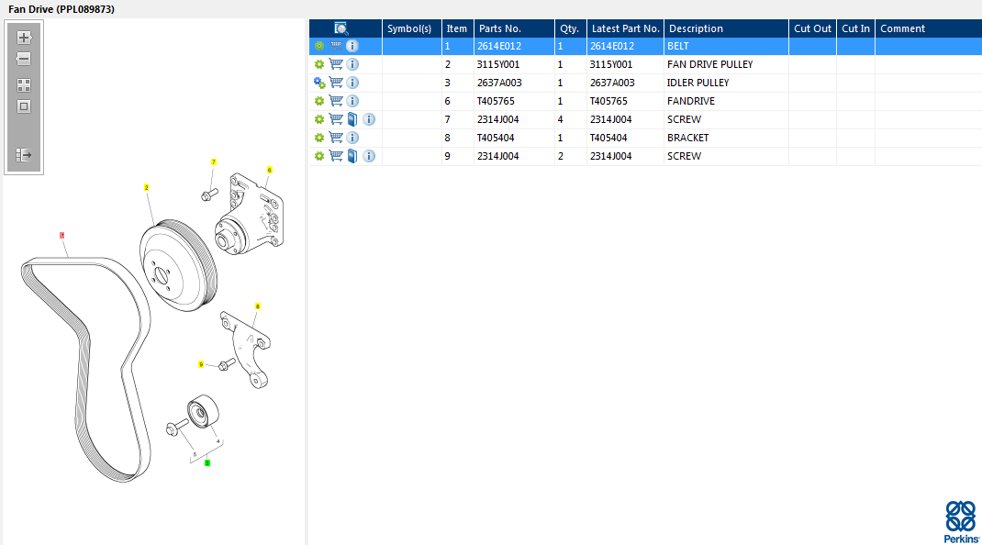Image resolution: width=982 pixels, height=545 pixels.
Task: Click parts number 2637A003 in Parts No. column
Action: [x=499, y=82]
